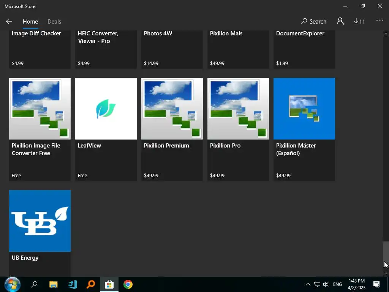Image resolution: width=389 pixels, height=292 pixels.
Task: Click the network tray icon
Action: [317, 284]
